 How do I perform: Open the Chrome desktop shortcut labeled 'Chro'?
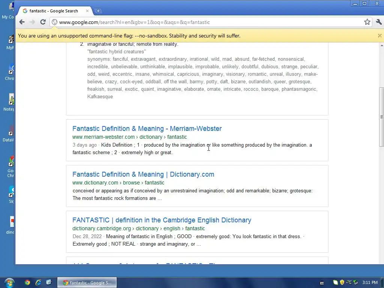[9, 72]
